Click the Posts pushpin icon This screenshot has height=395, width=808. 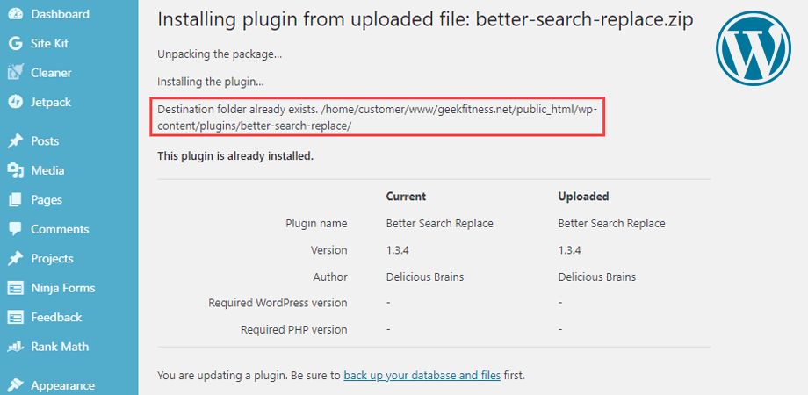(x=16, y=141)
